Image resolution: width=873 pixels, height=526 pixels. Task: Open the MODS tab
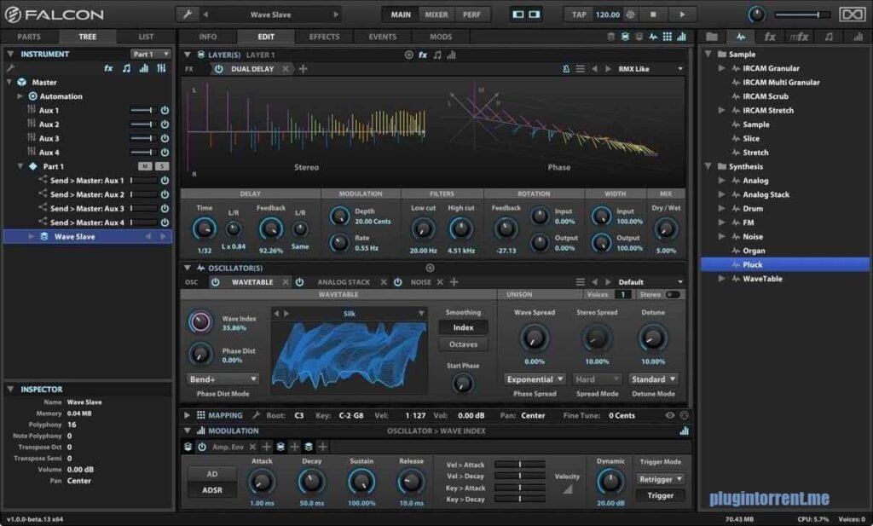point(441,37)
